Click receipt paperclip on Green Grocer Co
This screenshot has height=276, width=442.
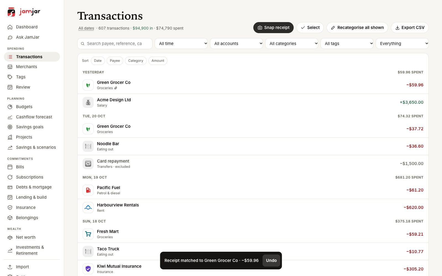[116, 88]
